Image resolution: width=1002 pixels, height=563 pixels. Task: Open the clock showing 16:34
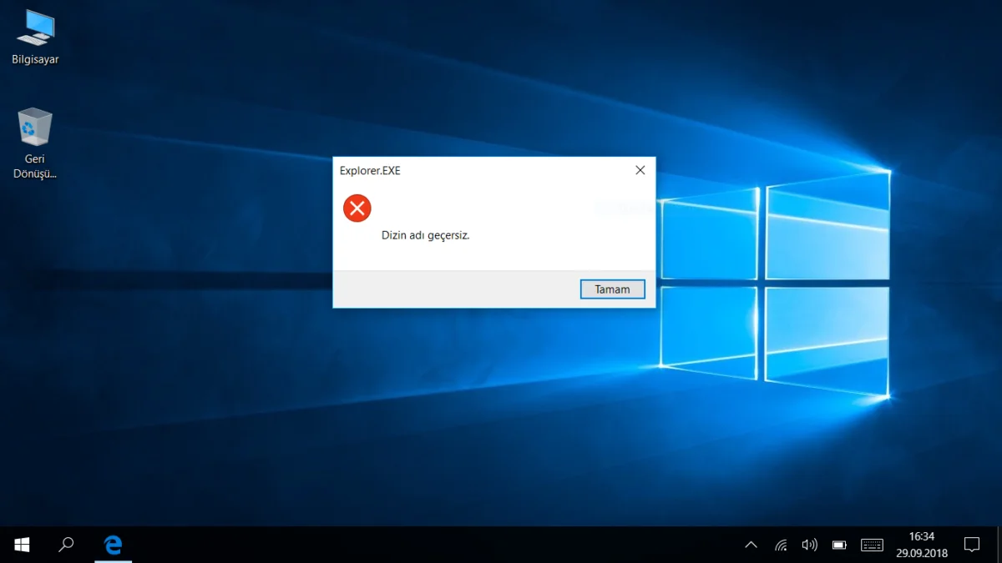[921, 545]
